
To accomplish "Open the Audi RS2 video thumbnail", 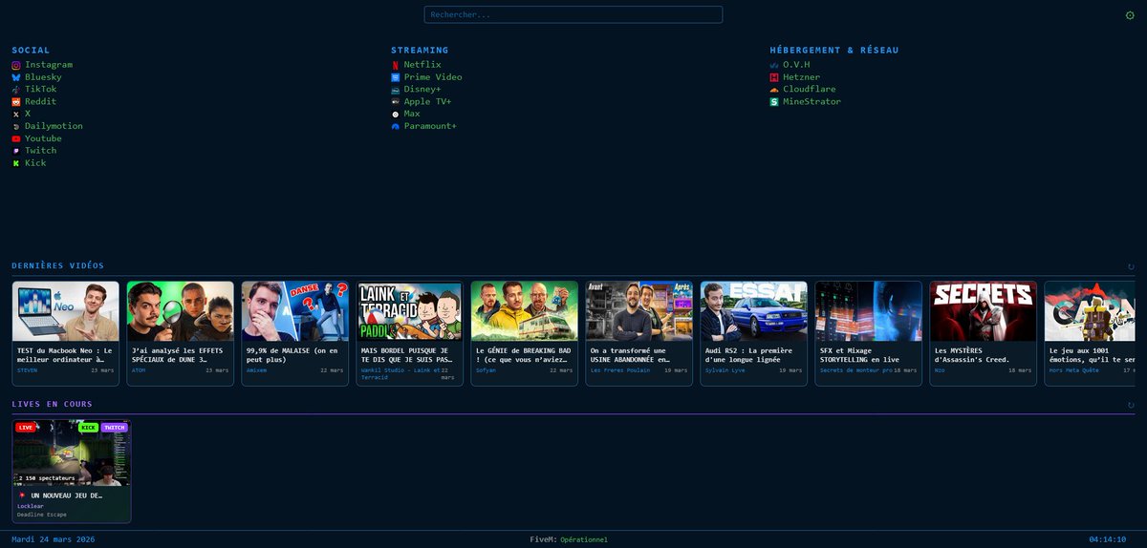I will [754, 311].
